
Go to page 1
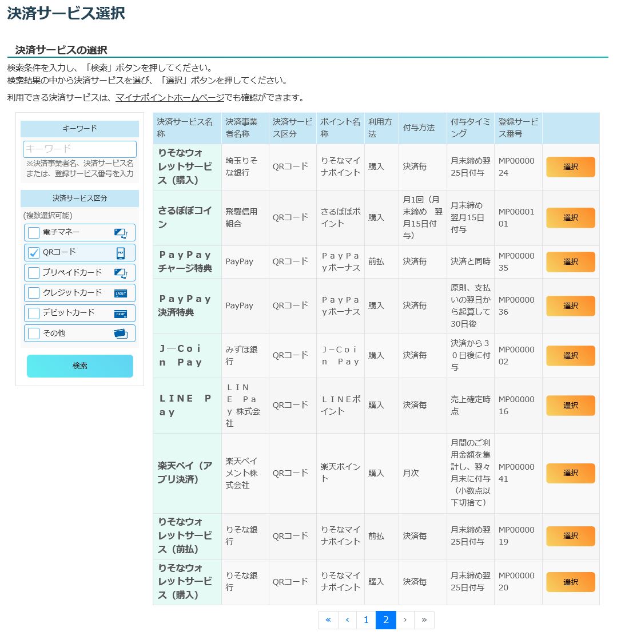point(366,620)
